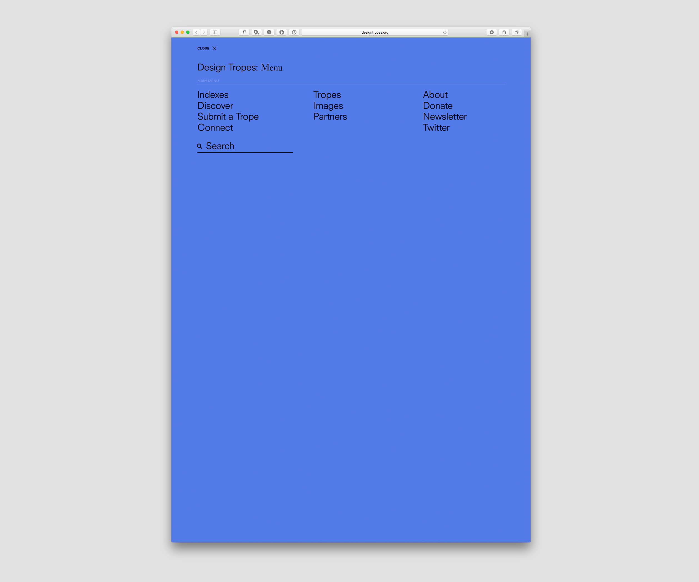Click the Safari back navigation arrow
The height and width of the screenshot is (582, 699).
196,32
